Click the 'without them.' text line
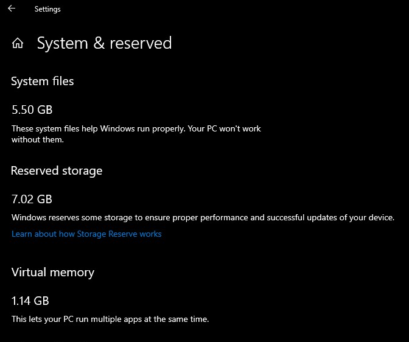Image resolution: width=409 pixels, height=342 pixels. tap(38, 139)
